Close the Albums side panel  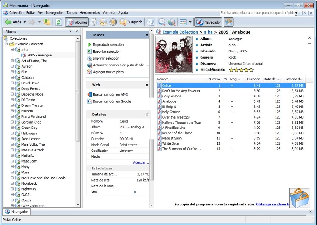[x=77, y=31]
